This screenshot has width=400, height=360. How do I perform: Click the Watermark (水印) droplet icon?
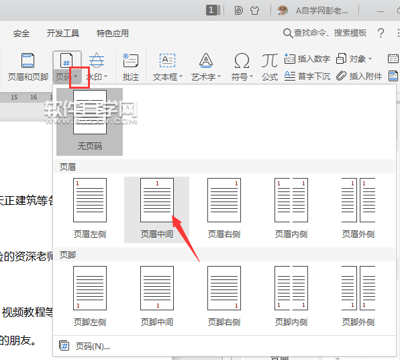tap(97, 60)
